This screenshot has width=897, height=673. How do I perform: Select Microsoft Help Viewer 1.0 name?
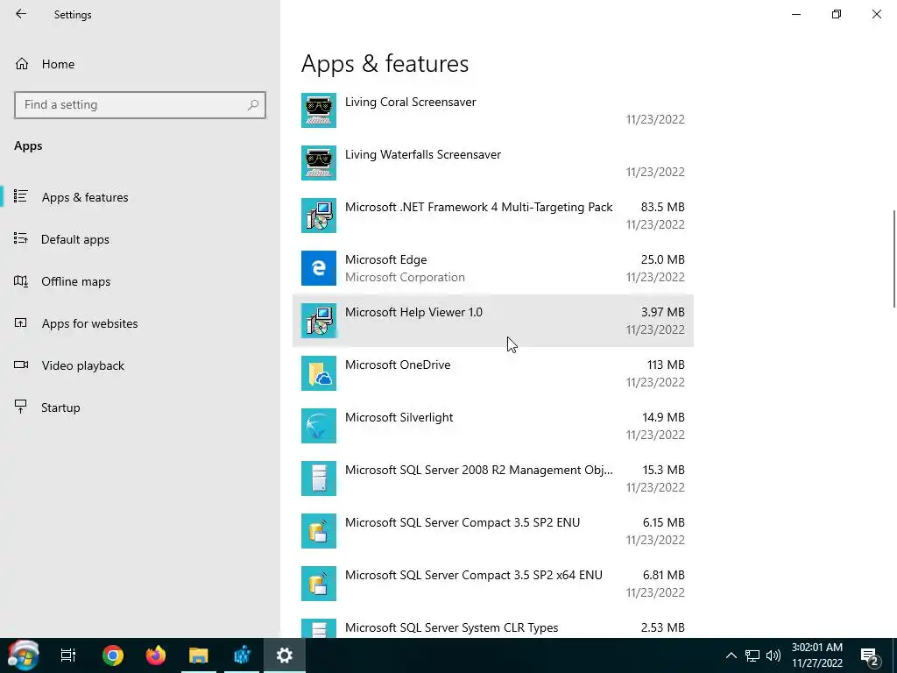click(413, 313)
